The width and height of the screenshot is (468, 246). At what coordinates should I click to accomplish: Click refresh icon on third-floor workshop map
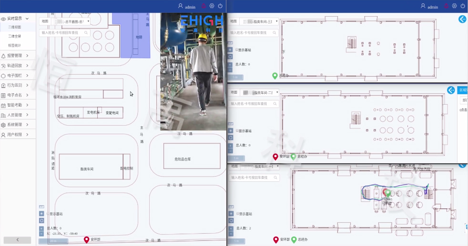(230, 57)
